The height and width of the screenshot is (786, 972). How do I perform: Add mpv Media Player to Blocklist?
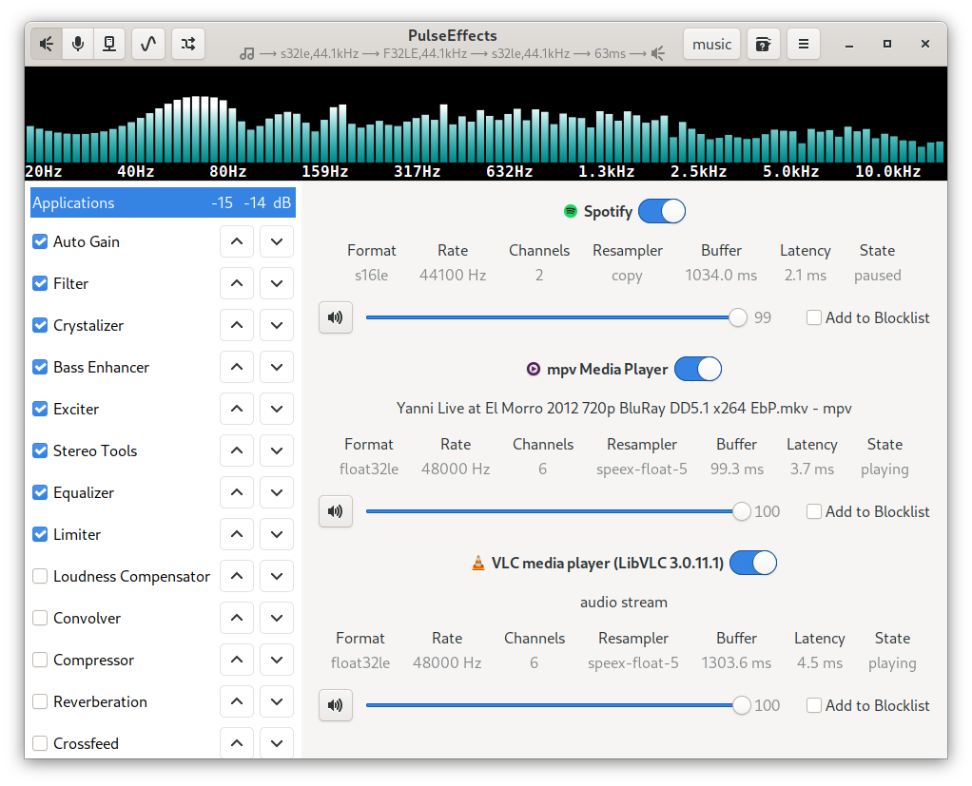coord(814,511)
